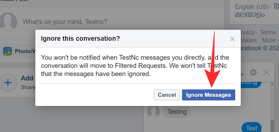Click the Photo/Video picture icon
The image size is (279, 132).
pyautogui.click(x=7, y=51)
